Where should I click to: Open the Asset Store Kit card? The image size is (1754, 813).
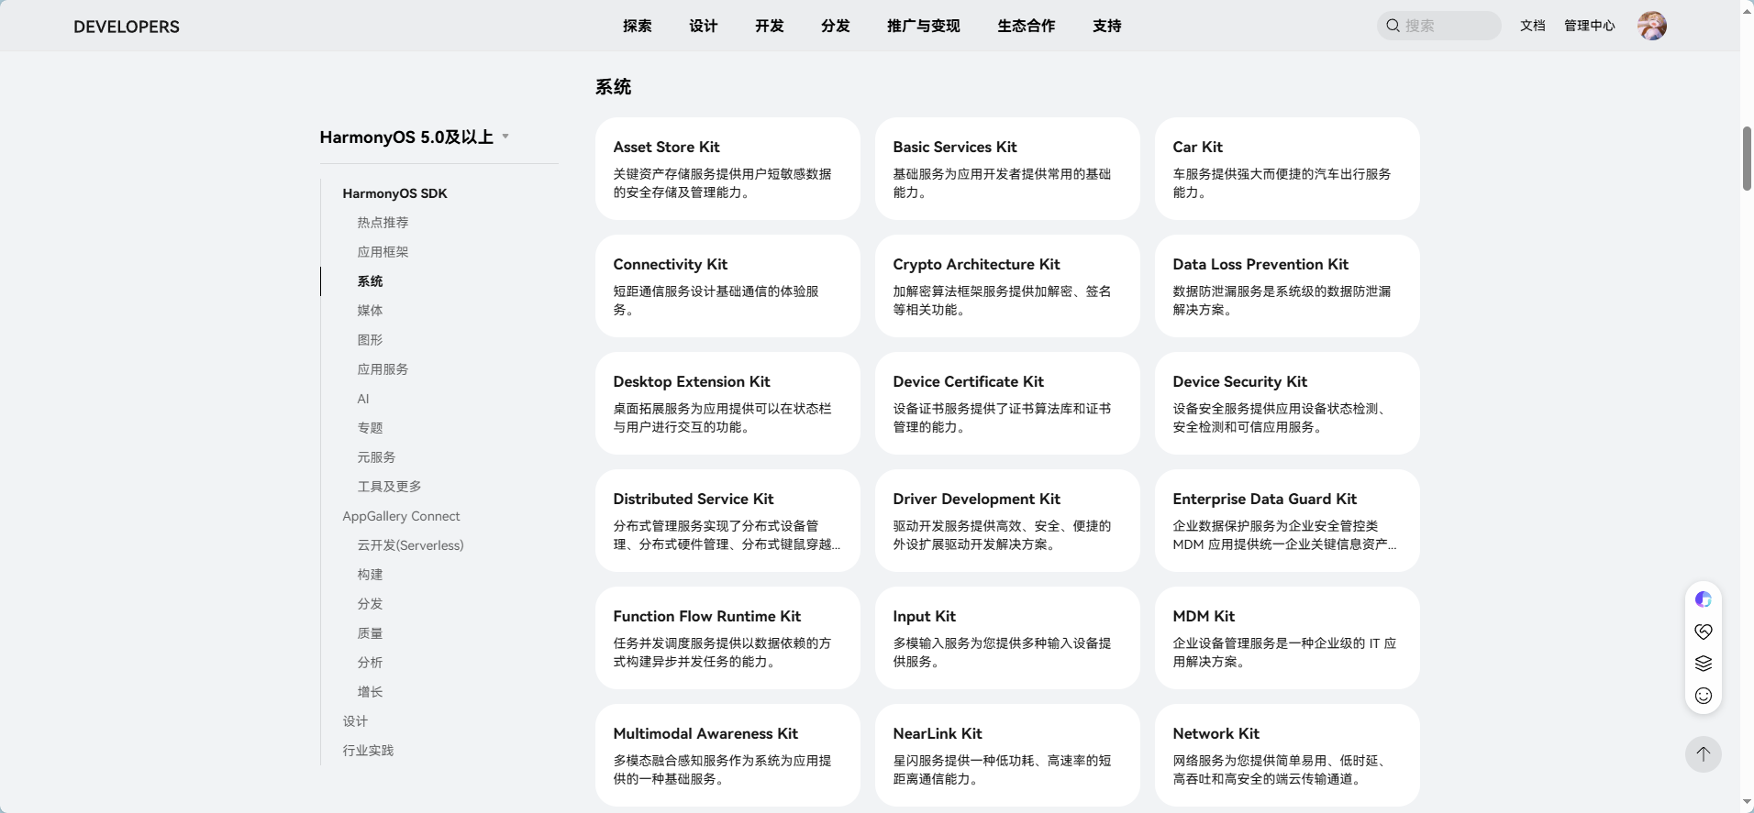[727, 169]
